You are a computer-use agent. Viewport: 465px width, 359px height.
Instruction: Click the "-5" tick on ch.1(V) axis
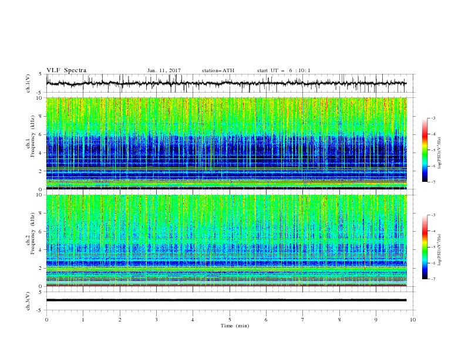(x=40, y=93)
